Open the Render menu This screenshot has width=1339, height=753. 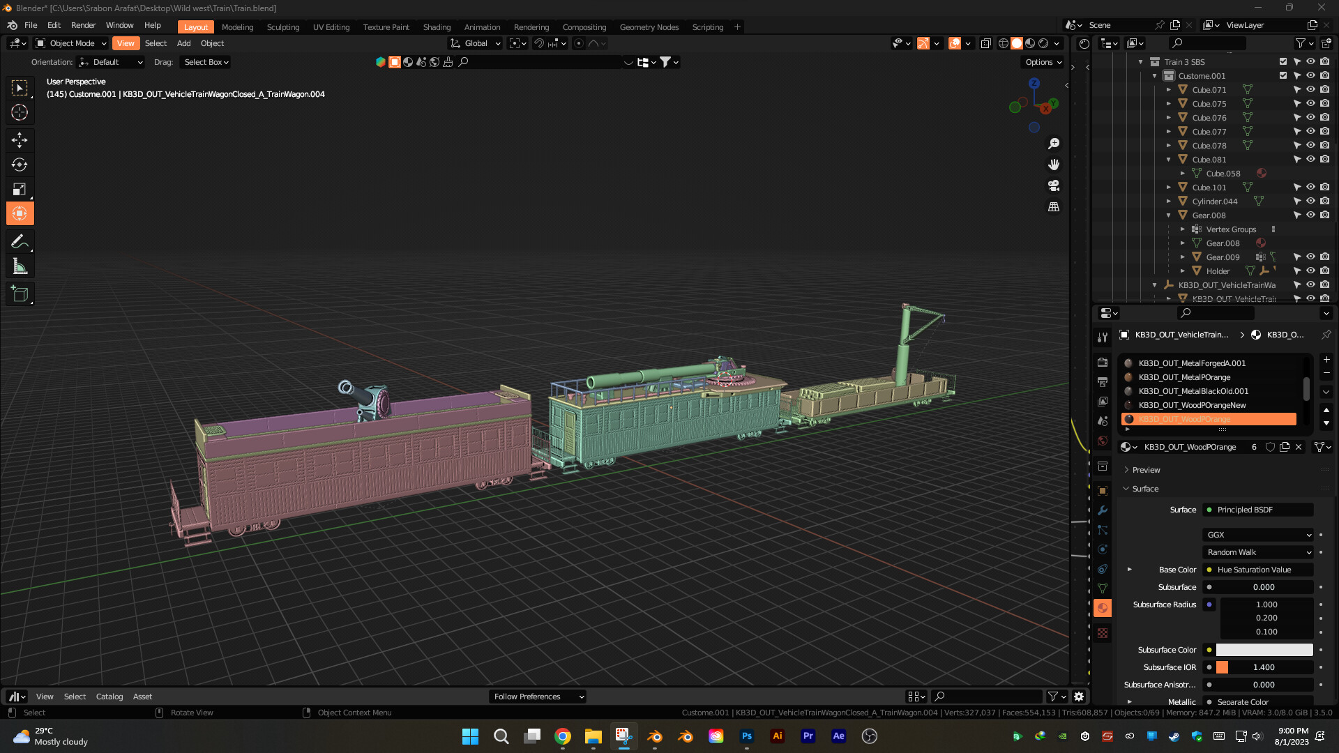83,25
